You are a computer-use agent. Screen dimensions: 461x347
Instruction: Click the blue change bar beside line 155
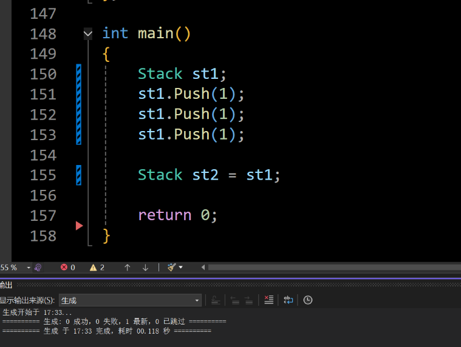[79, 175]
